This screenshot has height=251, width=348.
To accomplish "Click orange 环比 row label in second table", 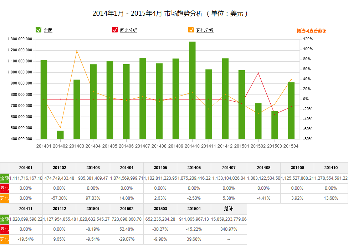I will point(5,239).
